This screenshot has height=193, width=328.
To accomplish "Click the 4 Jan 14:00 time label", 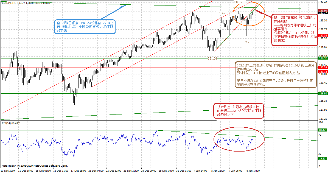I will (x=200, y=170).
